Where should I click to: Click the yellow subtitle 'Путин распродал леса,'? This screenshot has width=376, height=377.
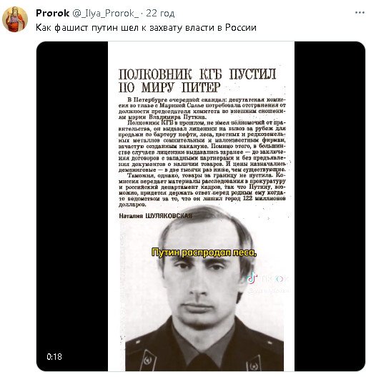[204, 253]
